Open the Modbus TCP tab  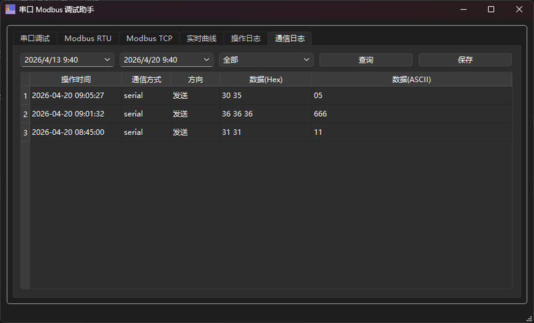[x=149, y=39]
